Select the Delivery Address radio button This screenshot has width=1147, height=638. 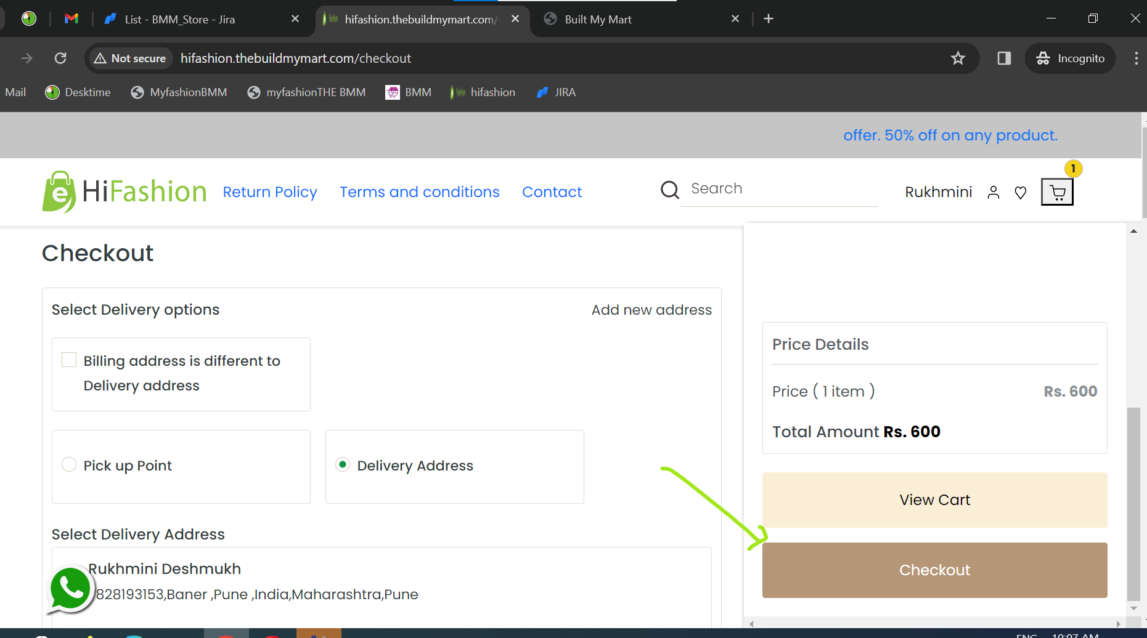point(343,464)
